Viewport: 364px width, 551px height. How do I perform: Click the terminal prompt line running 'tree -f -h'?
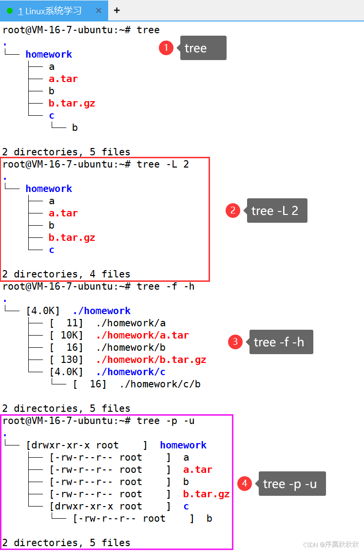coord(98,286)
